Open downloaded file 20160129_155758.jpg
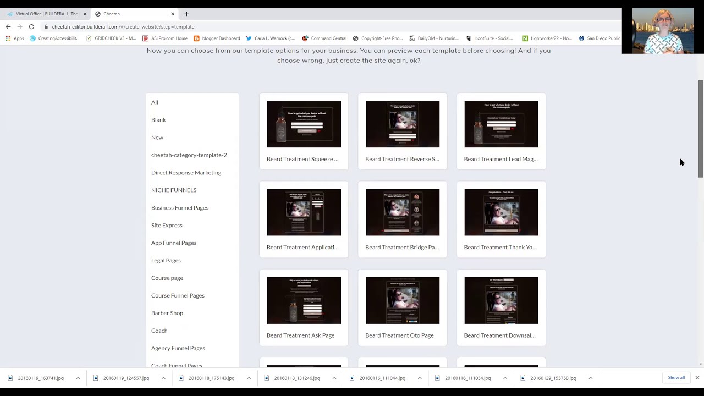 coord(549,378)
